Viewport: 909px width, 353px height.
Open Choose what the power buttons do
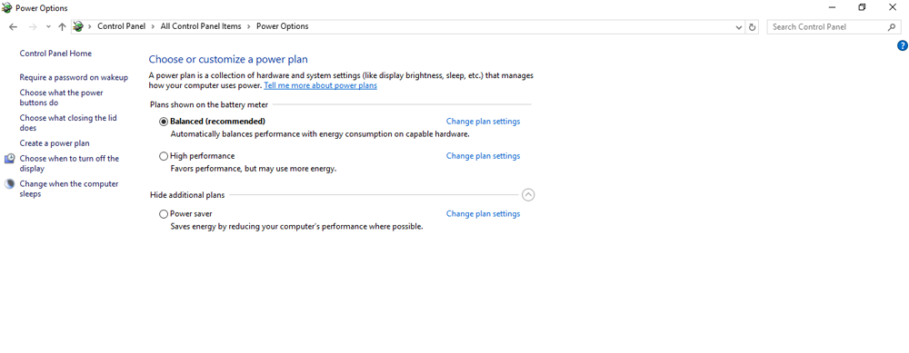pyautogui.click(x=62, y=98)
